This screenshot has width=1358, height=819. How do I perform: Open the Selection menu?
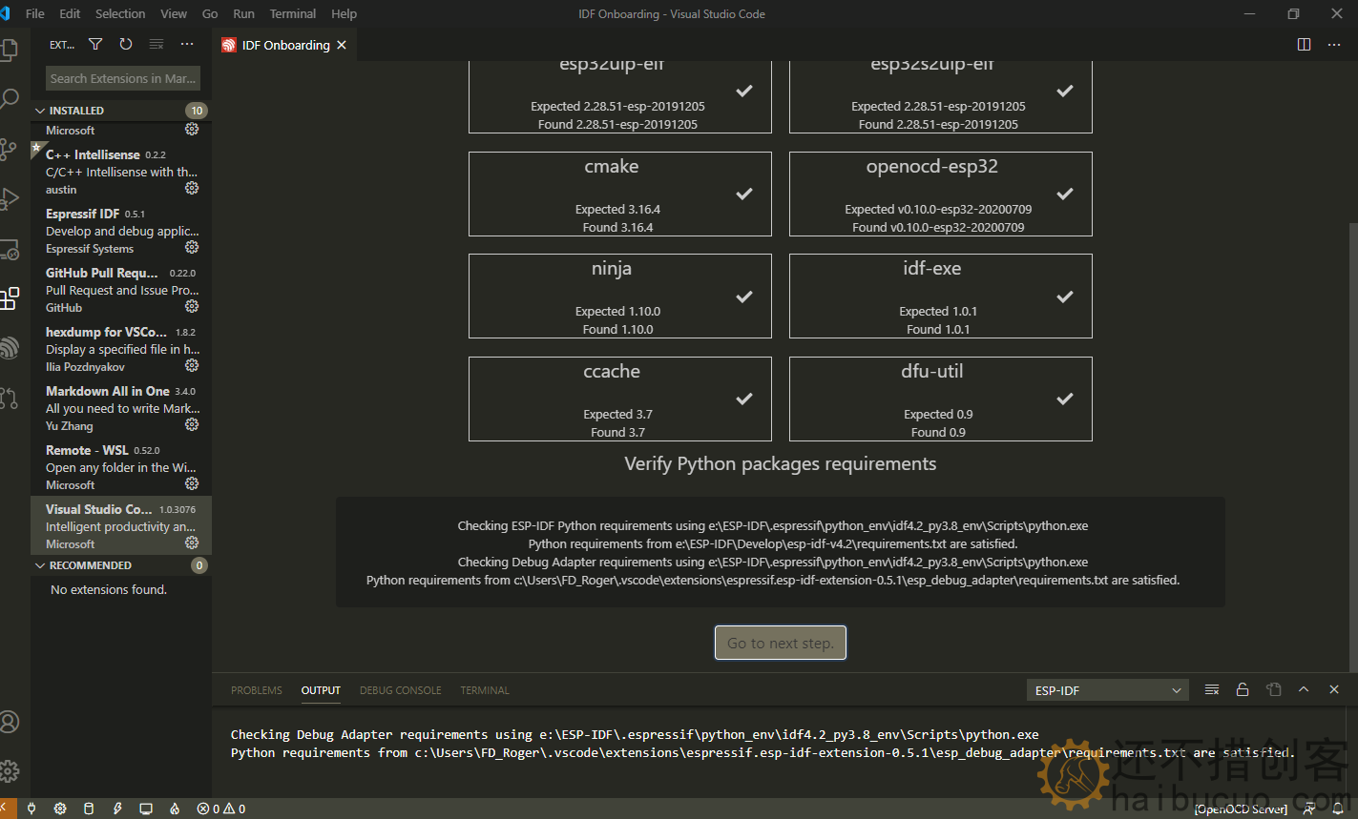[120, 13]
